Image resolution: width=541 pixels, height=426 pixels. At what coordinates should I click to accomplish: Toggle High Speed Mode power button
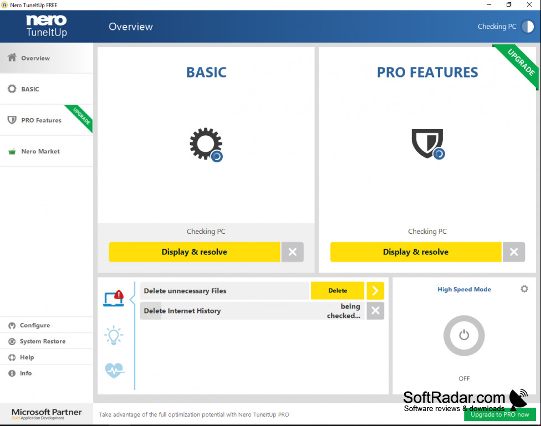[x=464, y=335]
